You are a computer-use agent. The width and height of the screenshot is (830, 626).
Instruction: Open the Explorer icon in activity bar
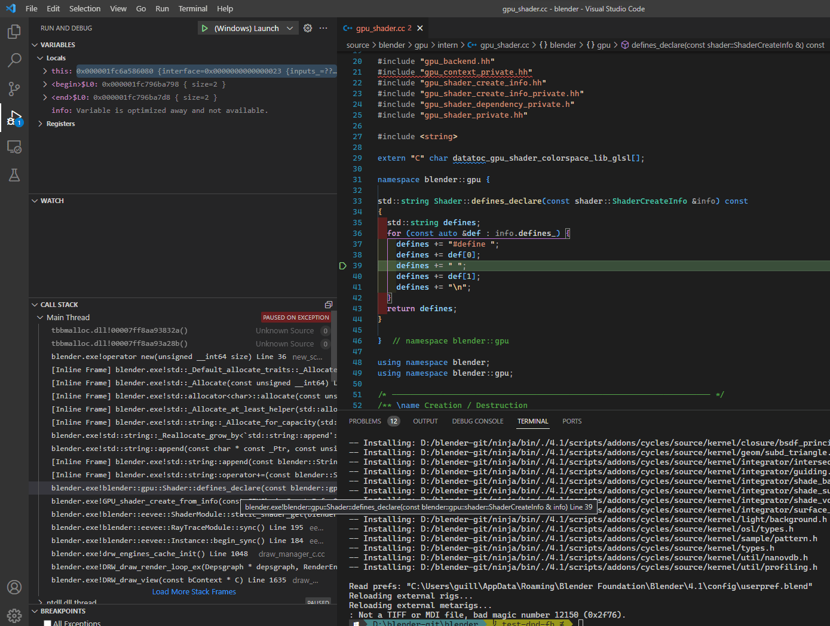click(14, 31)
